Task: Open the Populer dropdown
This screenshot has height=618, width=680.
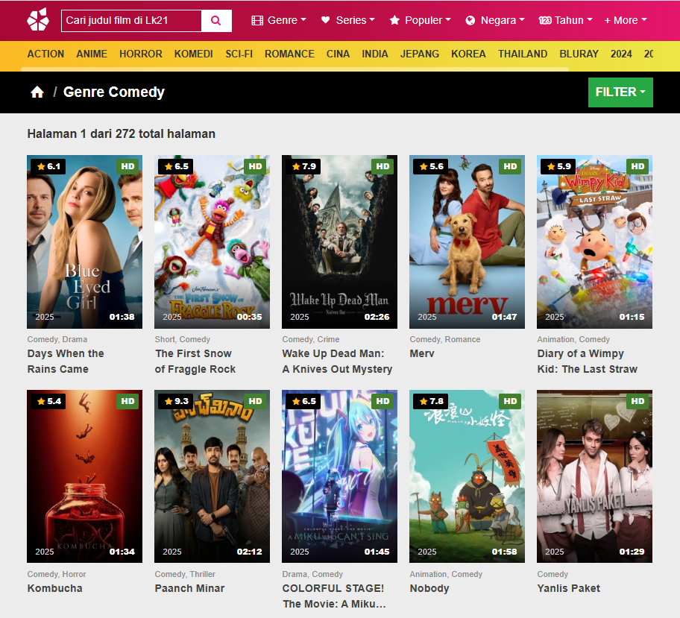Action: [x=420, y=20]
